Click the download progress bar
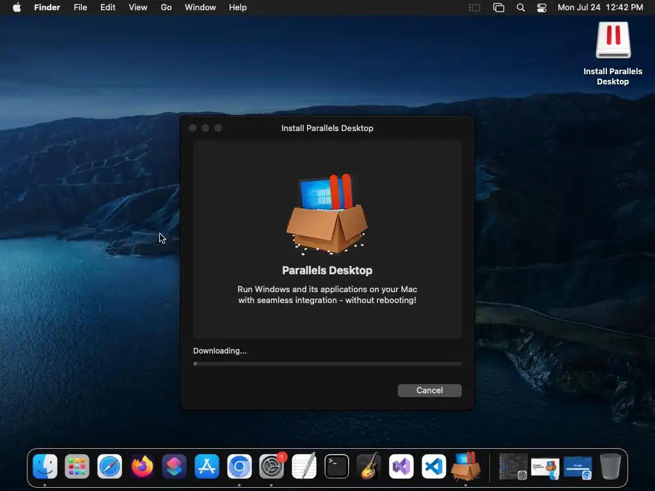This screenshot has height=491, width=655. pyautogui.click(x=327, y=364)
